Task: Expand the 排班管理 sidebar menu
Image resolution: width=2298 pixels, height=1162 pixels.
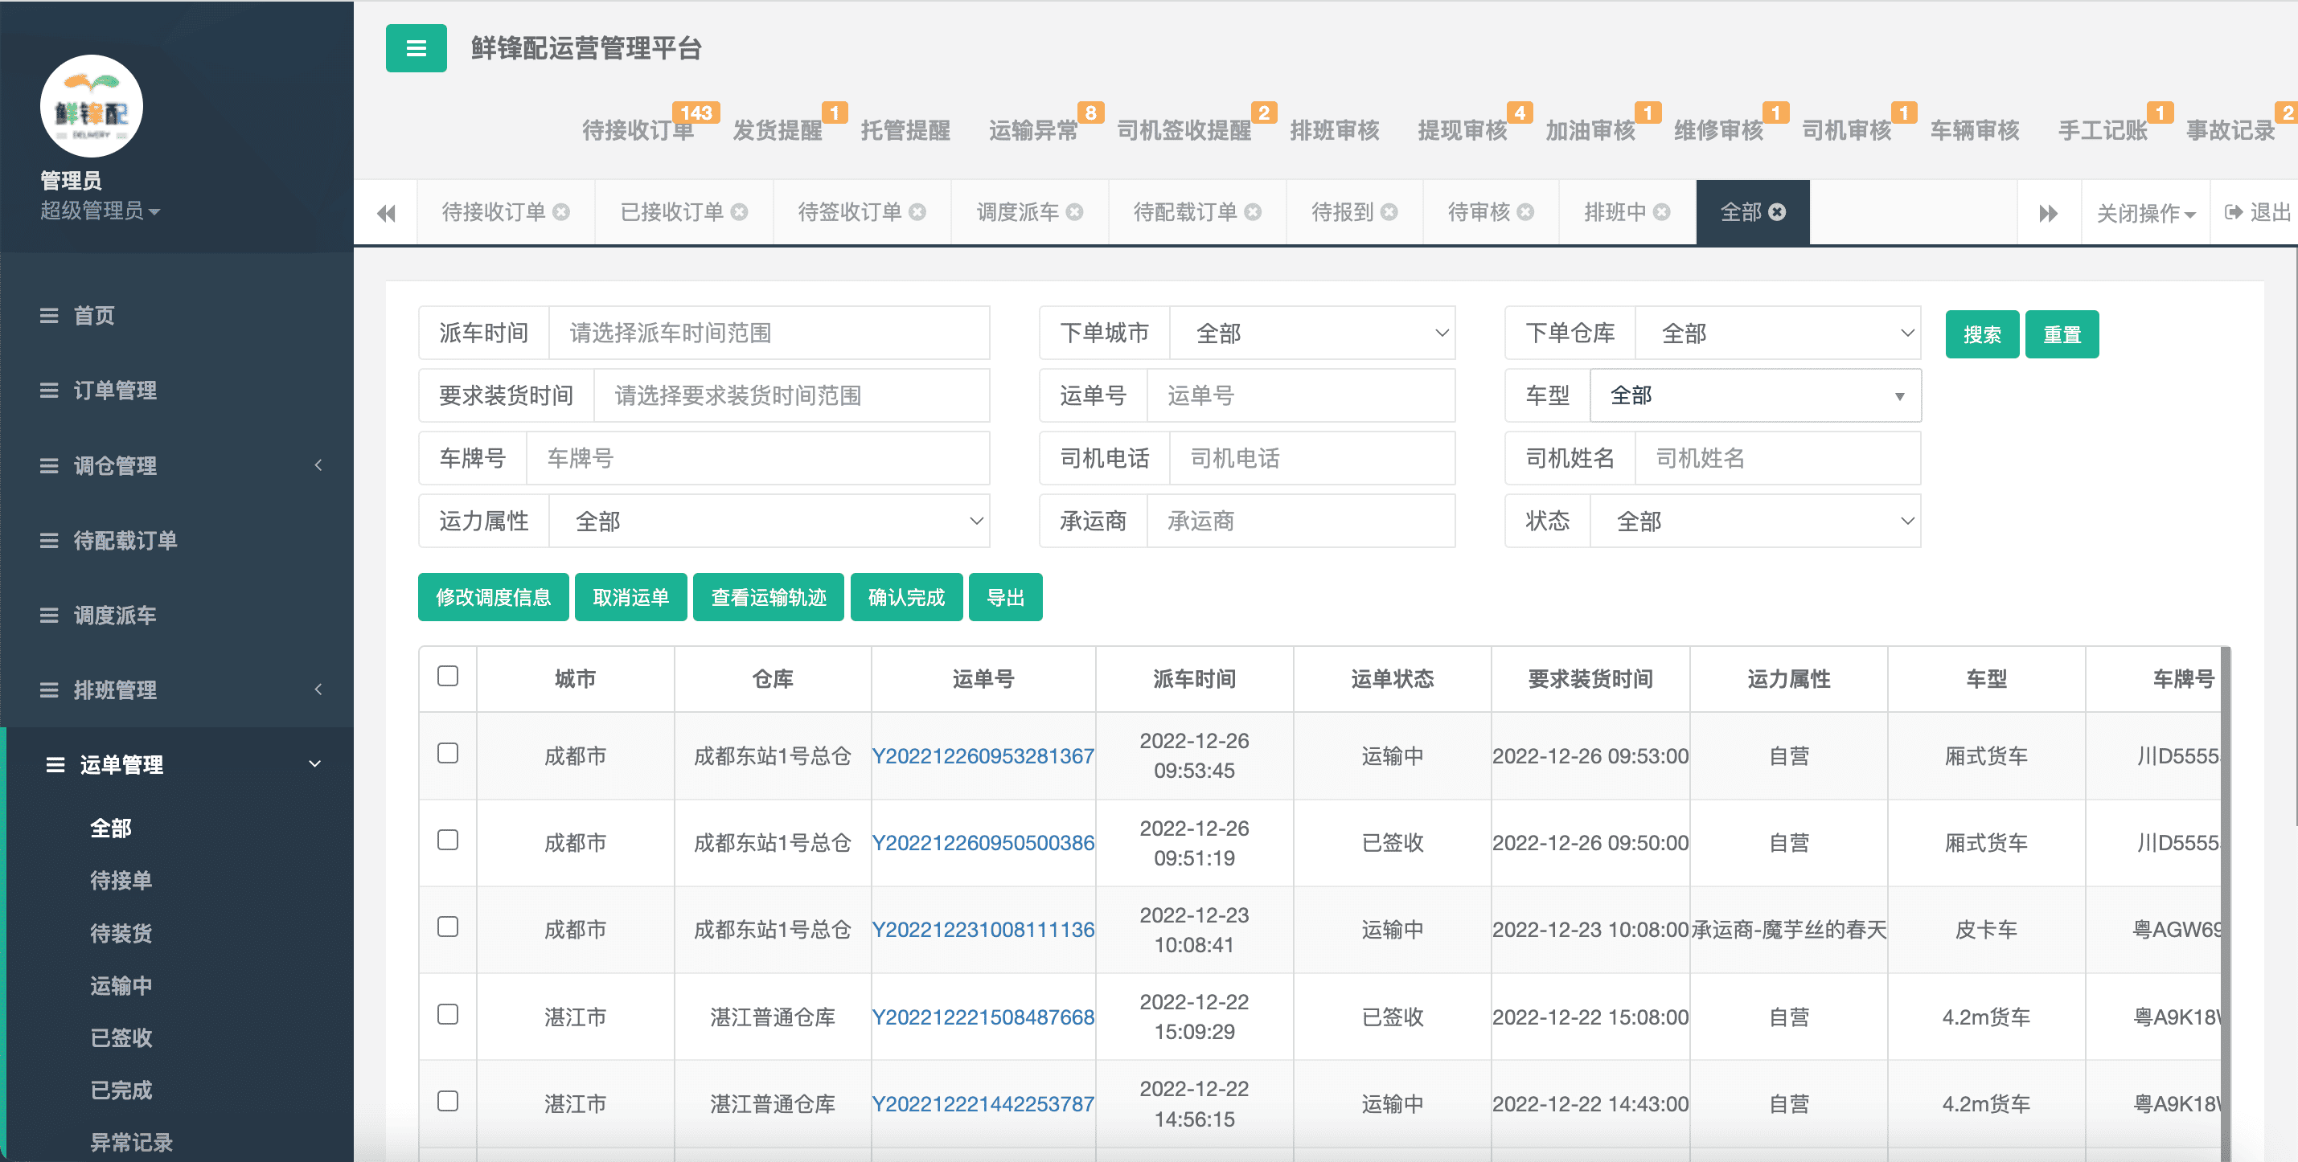Action: (177, 690)
